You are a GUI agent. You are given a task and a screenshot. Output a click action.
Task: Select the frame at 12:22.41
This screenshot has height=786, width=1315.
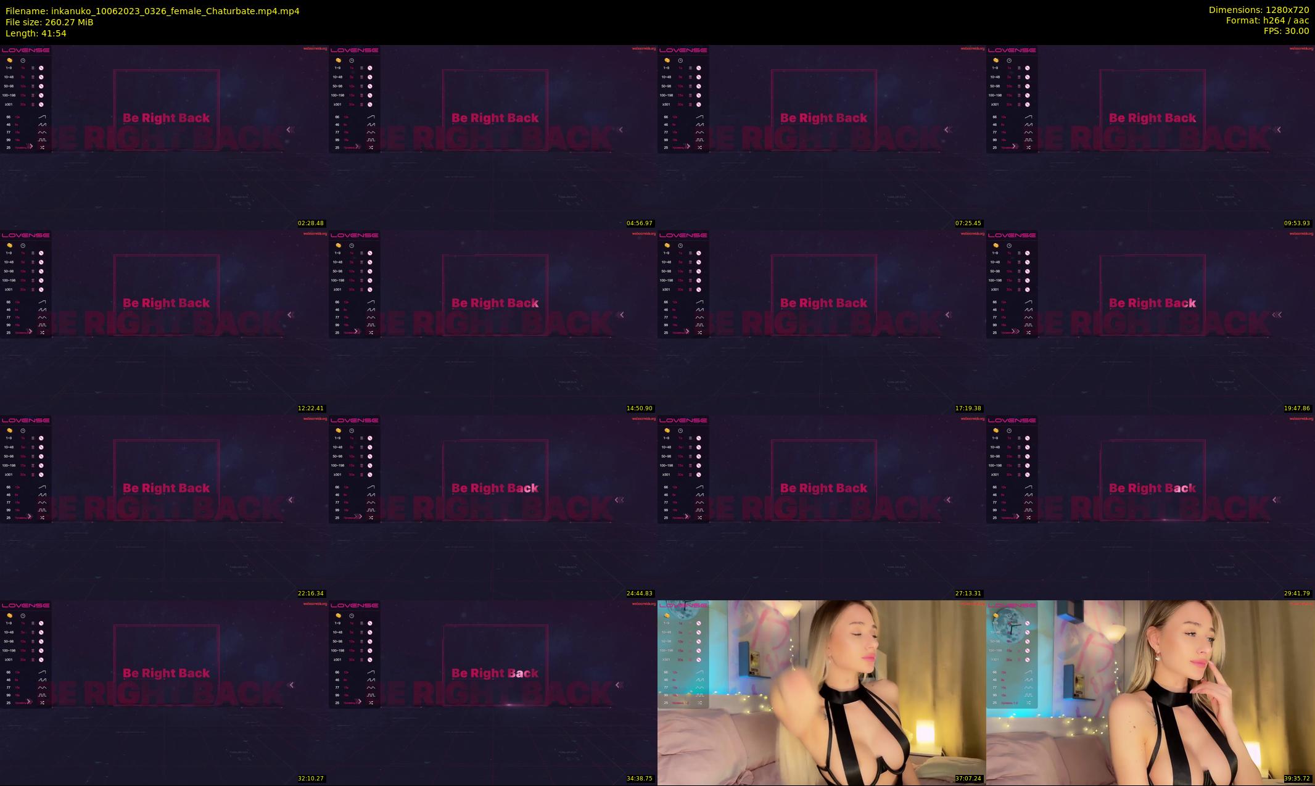click(164, 322)
